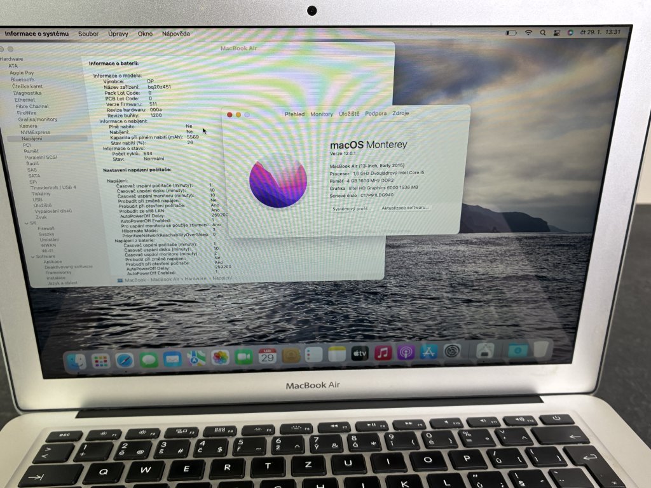This screenshot has width=651, height=488.
Task: Select Thunderbolt / USB 4 in sidebar
Action: pos(53,187)
